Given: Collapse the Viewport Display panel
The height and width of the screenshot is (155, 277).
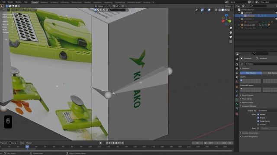Looking at the screenshot, I should pos(249,106).
